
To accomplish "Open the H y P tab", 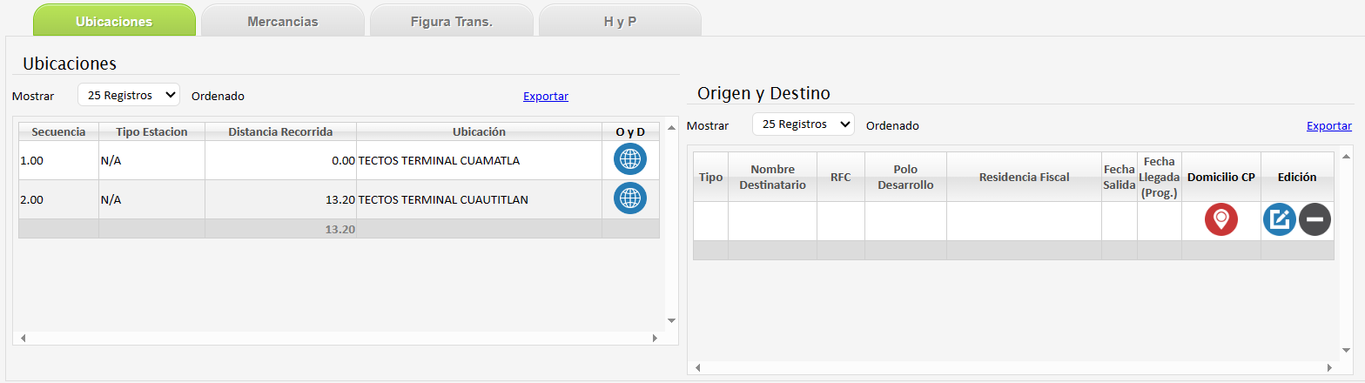I will (620, 21).
